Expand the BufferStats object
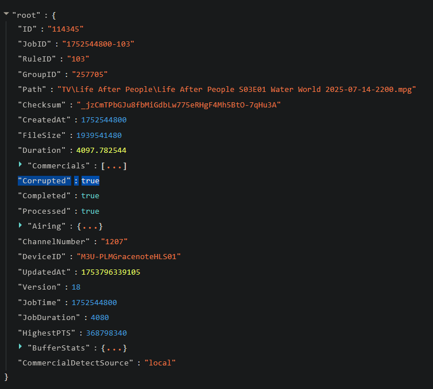The height and width of the screenshot is (389, 433). tap(21, 348)
